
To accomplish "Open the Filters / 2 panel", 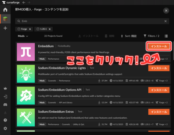I will [151, 36].
